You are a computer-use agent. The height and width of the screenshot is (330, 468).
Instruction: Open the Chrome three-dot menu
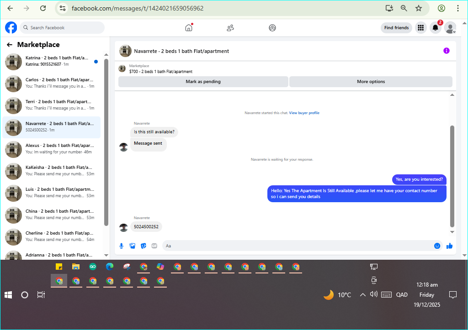coord(457,8)
